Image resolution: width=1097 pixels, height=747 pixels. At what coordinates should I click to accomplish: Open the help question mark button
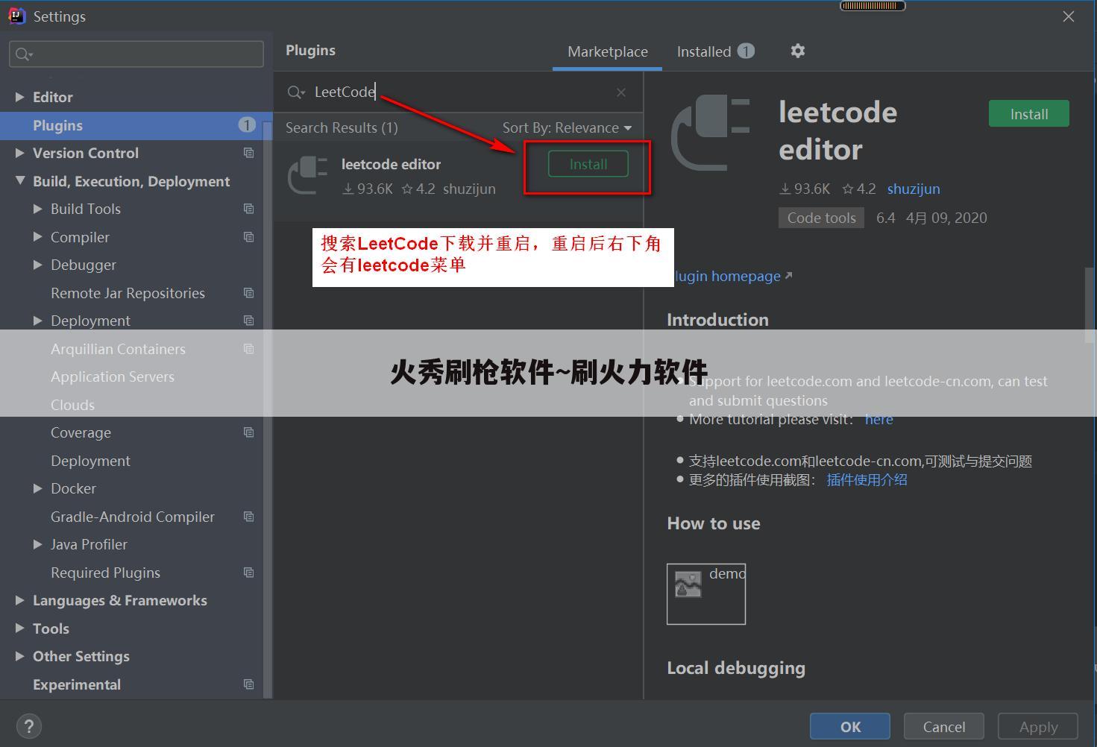(x=29, y=726)
